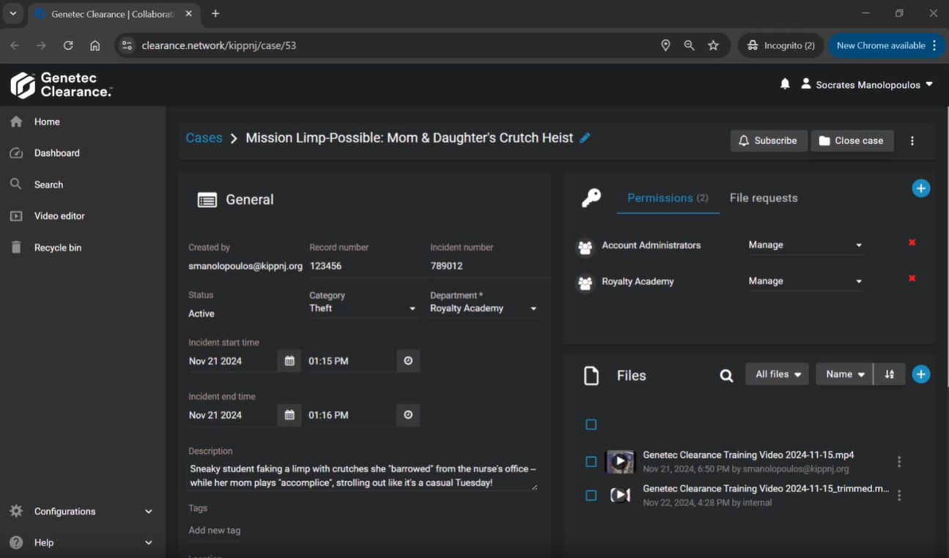Open the notifications bell

pos(785,84)
